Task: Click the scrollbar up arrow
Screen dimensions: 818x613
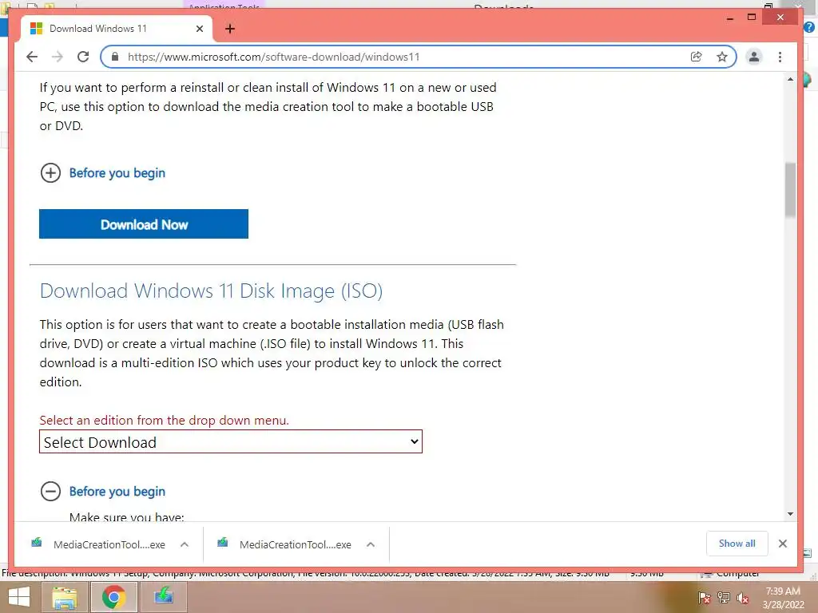Action: 790,79
